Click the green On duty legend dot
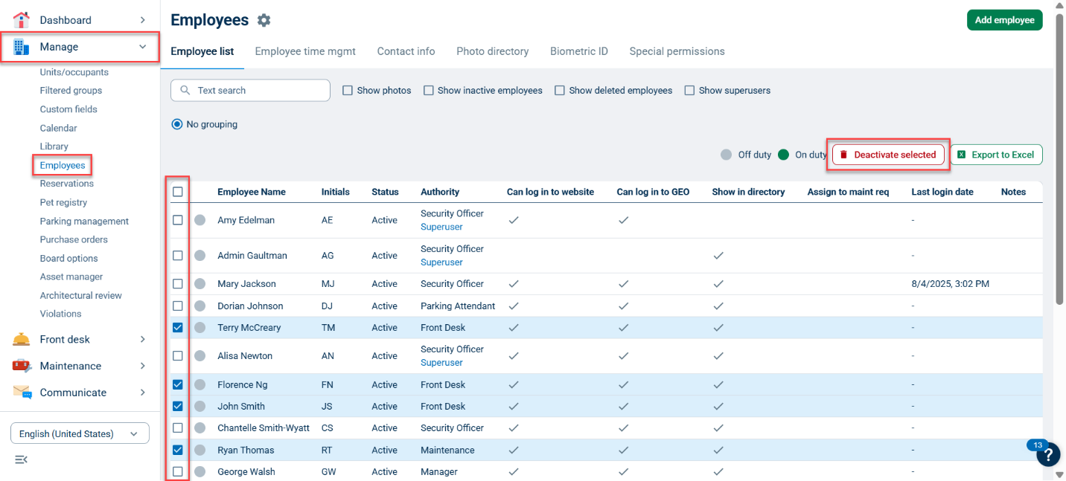This screenshot has width=1066, height=481. point(783,155)
